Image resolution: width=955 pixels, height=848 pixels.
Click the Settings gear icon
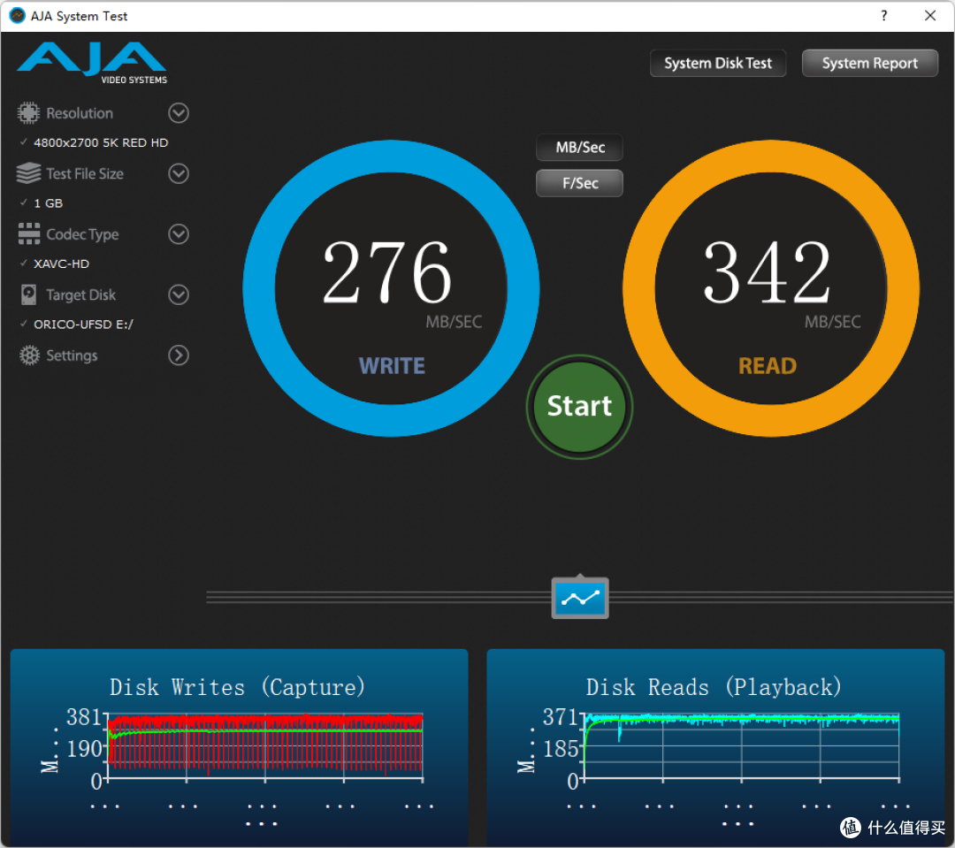[x=28, y=355]
